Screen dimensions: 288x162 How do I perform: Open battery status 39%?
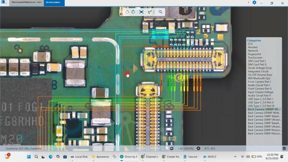coord(257,157)
